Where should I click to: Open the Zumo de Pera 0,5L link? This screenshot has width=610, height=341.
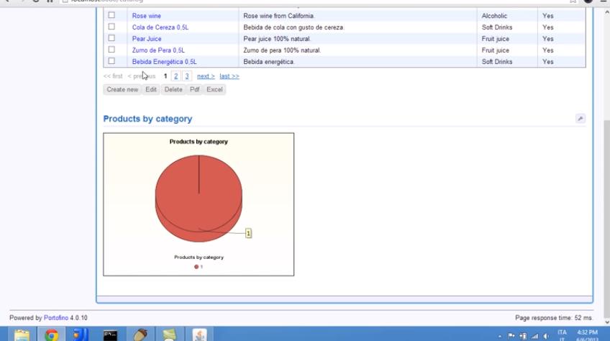point(158,50)
